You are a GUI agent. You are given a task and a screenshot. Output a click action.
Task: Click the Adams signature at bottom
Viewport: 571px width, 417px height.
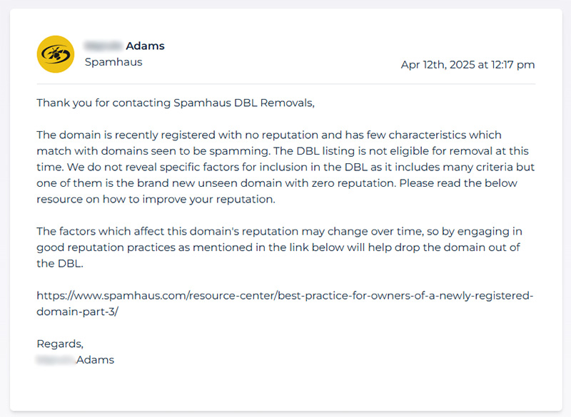click(x=95, y=360)
